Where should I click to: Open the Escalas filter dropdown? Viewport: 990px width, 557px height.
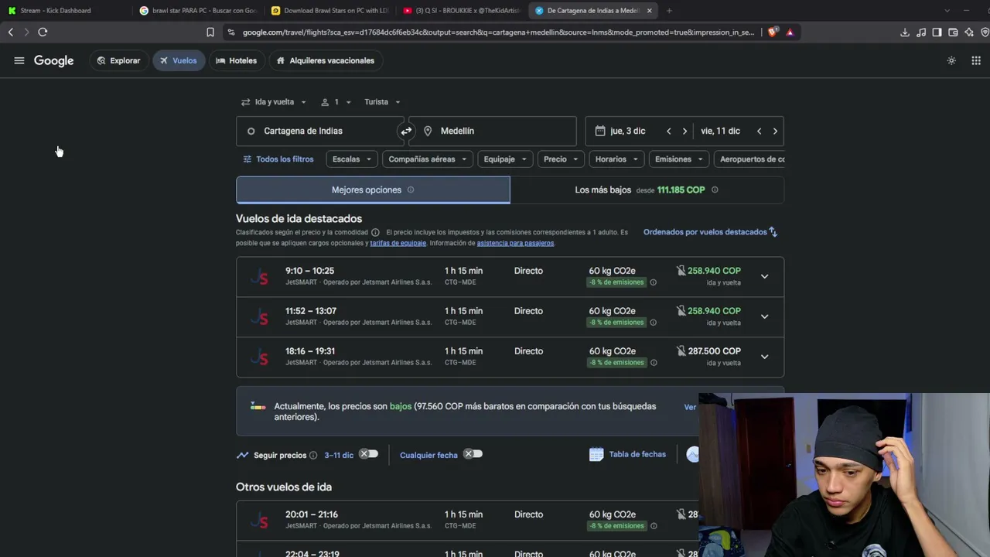click(x=352, y=159)
